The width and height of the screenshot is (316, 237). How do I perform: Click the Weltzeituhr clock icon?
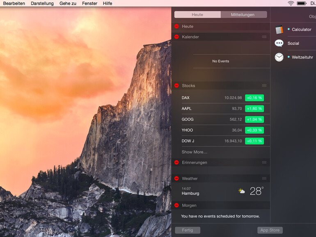[279, 57]
